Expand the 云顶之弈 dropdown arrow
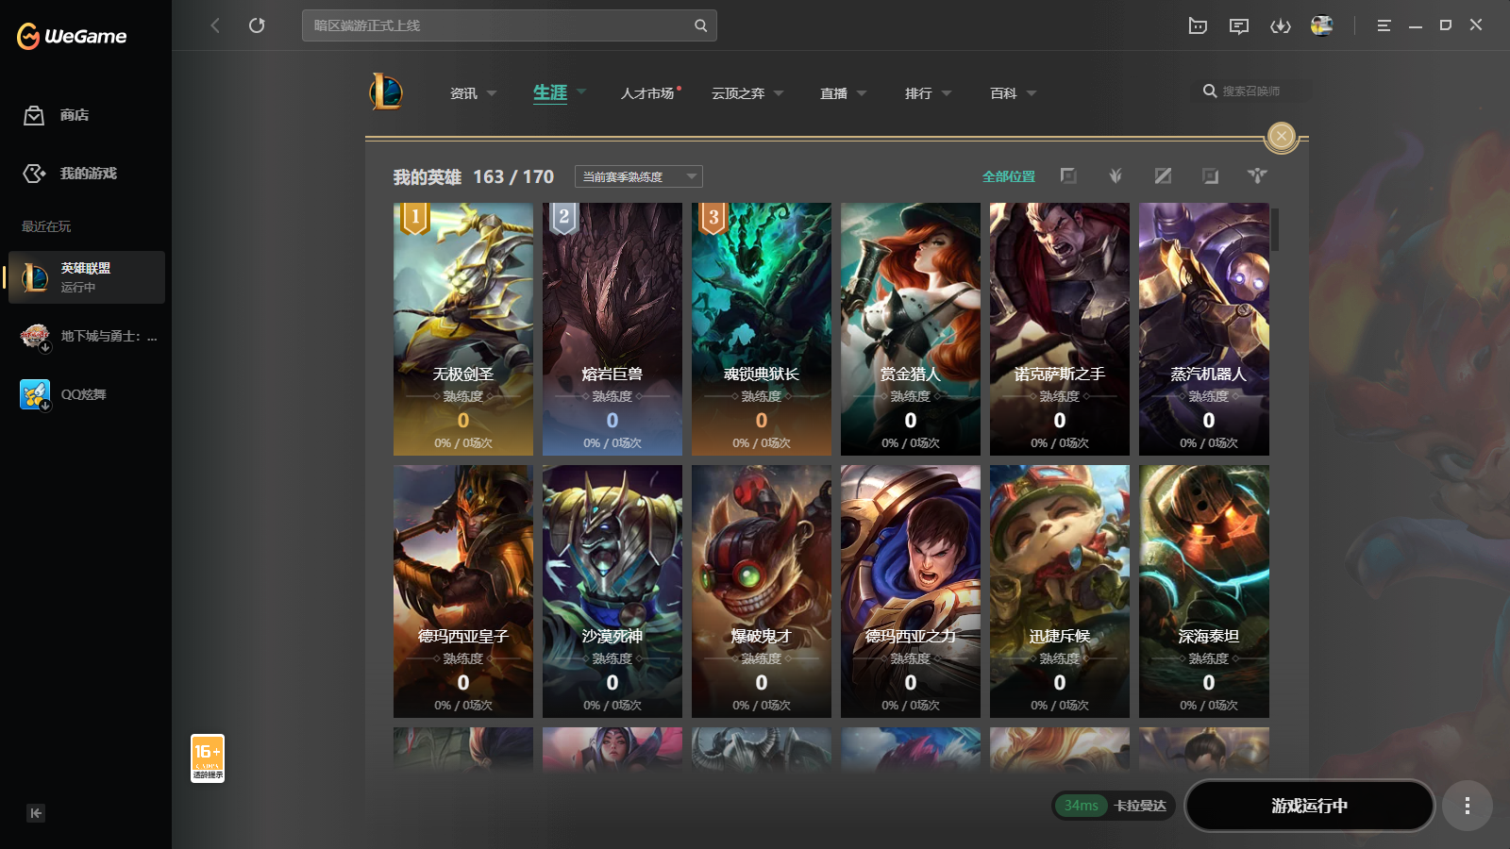This screenshot has height=849, width=1510. coord(779,93)
